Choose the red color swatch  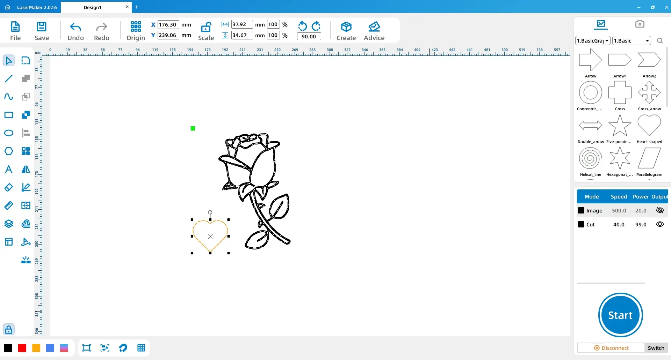[22, 348]
